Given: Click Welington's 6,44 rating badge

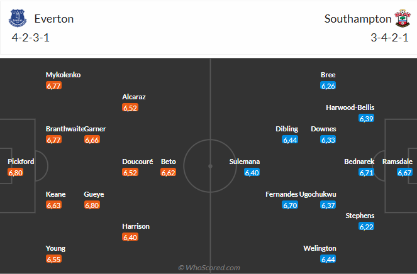Looking at the screenshot, I should [328, 258].
